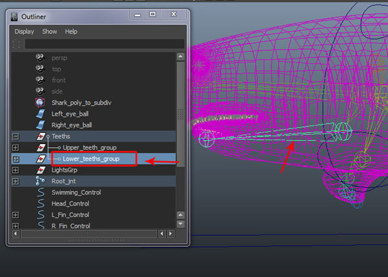388x277 pixels.
Task: Expand the LightsGrp node
Action: [16, 170]
